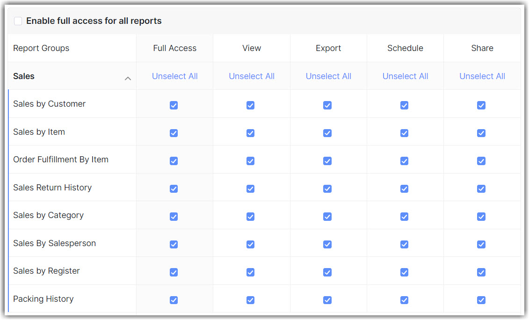Click Unselect All under View column
This screenshot has height=320, width=529.
tap(251, 76)
